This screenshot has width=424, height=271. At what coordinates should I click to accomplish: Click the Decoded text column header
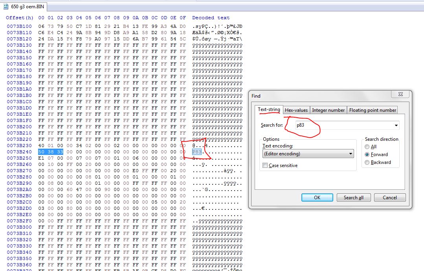pyautogui.click(x=211, y=18)
